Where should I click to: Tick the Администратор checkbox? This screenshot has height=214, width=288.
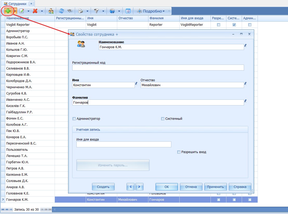(x=74, y=119)
